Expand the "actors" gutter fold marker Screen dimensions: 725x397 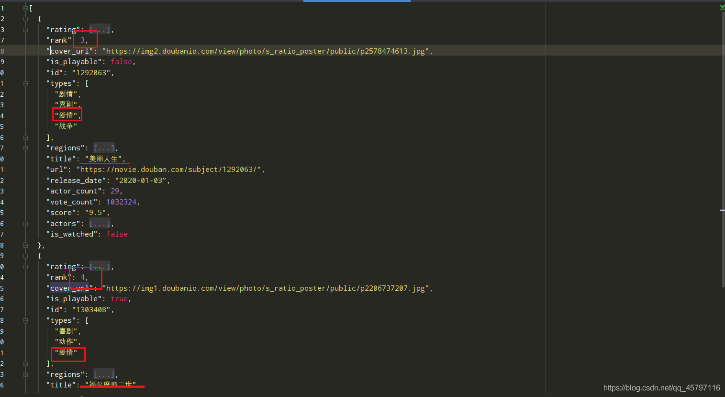point(25,224)
